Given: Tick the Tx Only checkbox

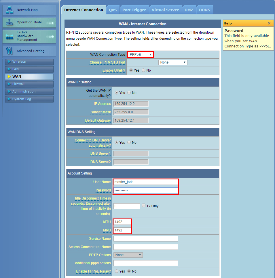Looking at the screenshot, I should coord(144,205).
